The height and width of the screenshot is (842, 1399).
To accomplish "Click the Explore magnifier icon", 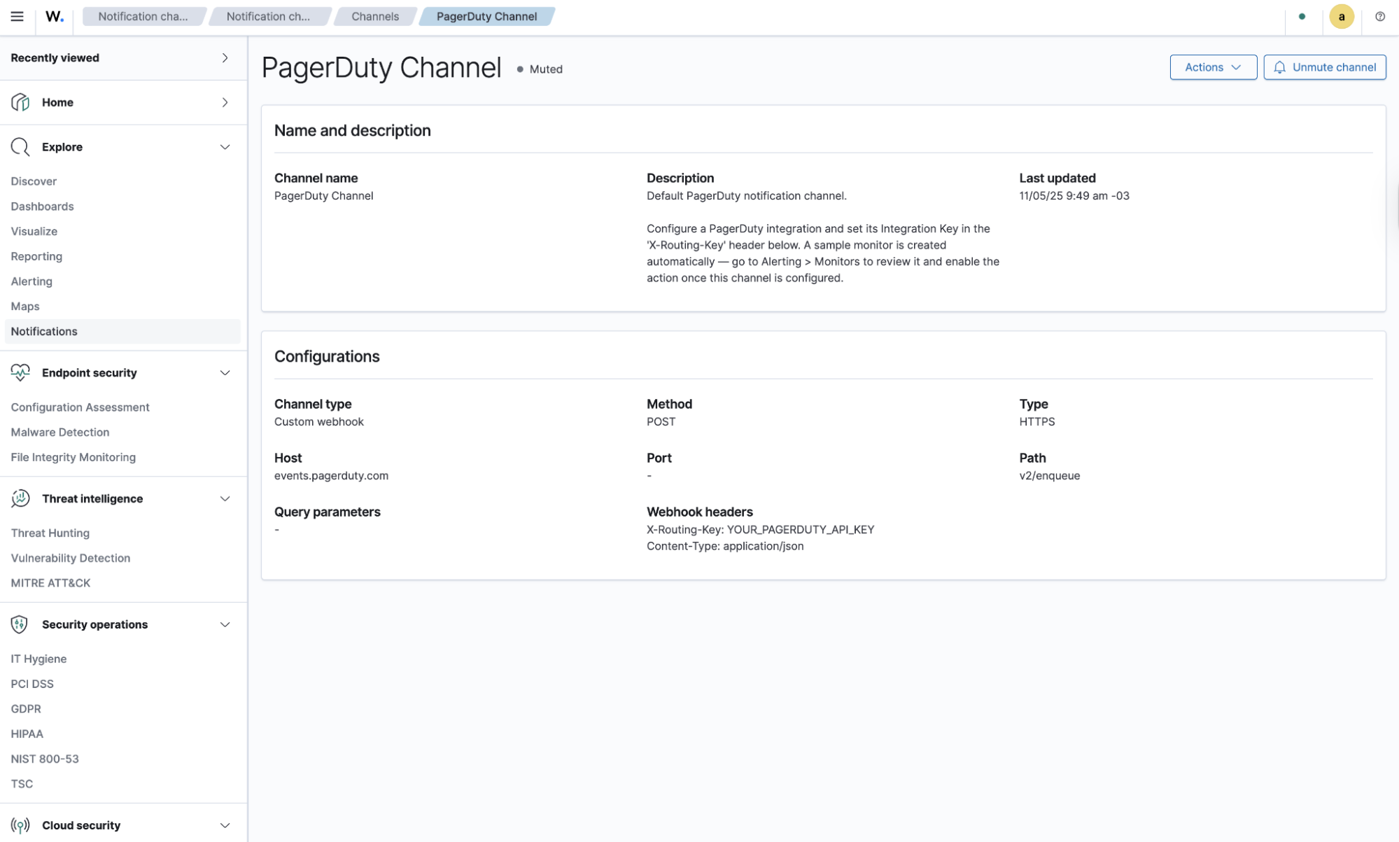I will pyautogui.click(x=20, y=147).
